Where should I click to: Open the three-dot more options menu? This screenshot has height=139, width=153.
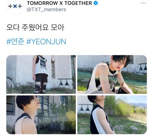tap(143, 3)
